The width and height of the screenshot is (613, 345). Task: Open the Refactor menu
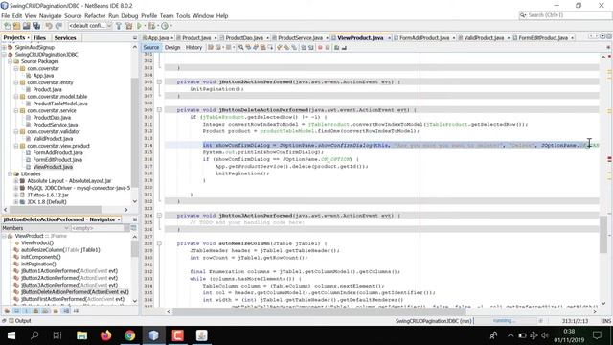pos(95,16)
